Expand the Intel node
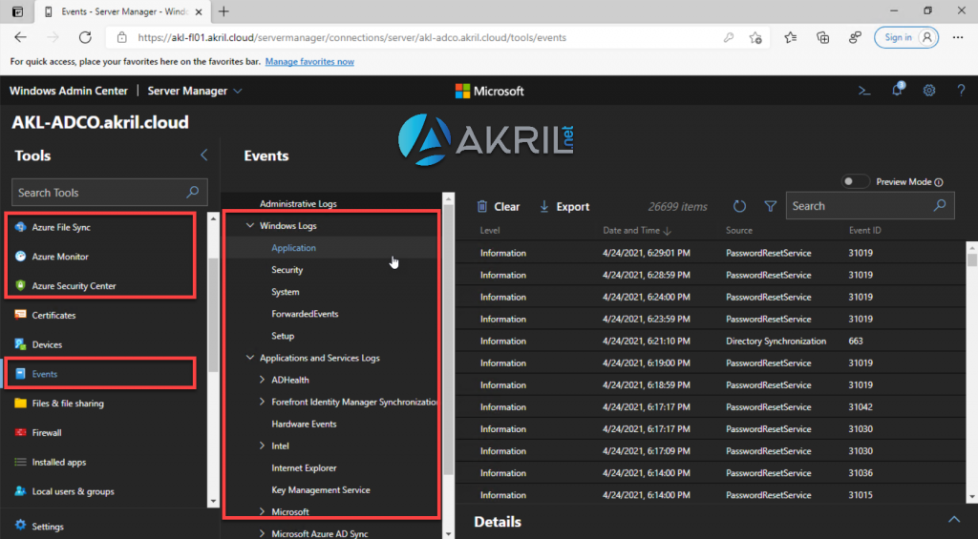Viewport: 978px width, 539px height. tap(262, 446)
